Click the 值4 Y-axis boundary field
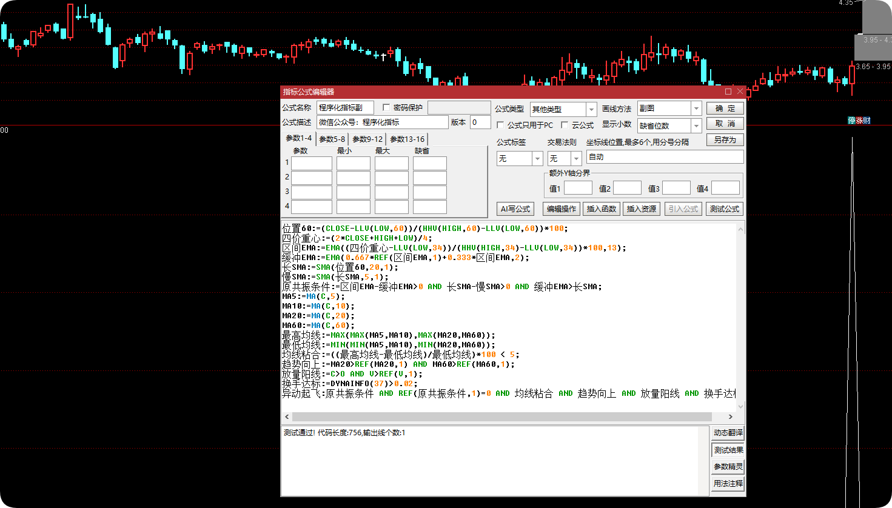The height and width of the screenshot is (508, 892). 725,188
